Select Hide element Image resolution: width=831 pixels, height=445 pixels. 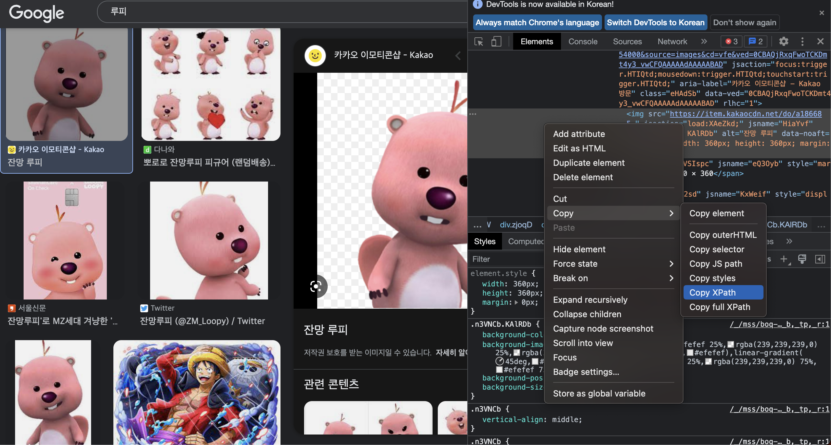(x=613, y=249)
